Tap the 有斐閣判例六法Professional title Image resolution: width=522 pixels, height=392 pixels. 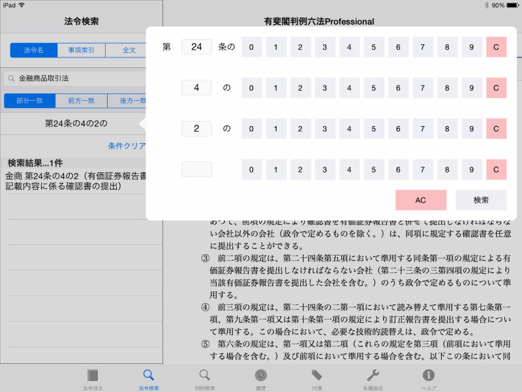[319, 22]
